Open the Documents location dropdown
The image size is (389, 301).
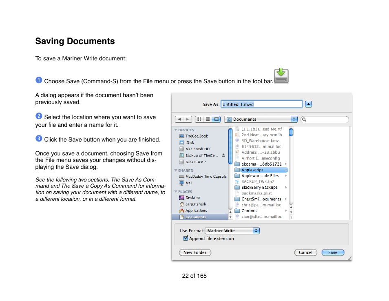(x=261, y=119)
